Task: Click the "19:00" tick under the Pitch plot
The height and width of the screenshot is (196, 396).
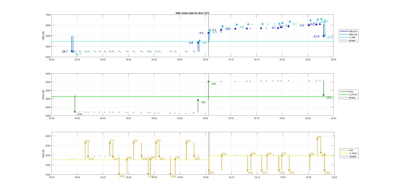Action: coord(180,118)
